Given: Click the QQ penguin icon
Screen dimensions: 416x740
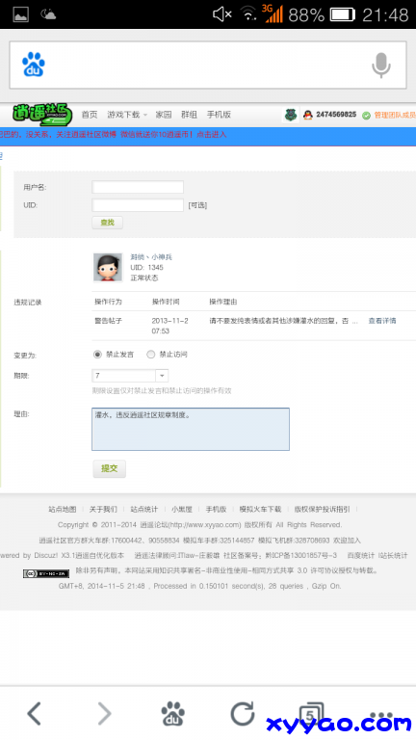Looking at the screenshot, I should tap(308, 115).
